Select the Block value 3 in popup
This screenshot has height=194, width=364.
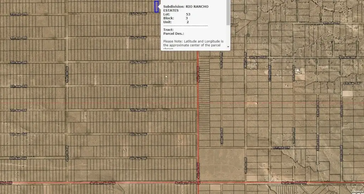pos(187,18)
